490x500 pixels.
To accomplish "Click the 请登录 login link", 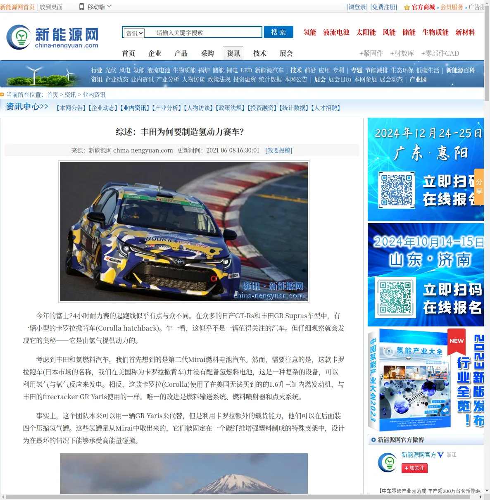I will [x=357, y=7].
